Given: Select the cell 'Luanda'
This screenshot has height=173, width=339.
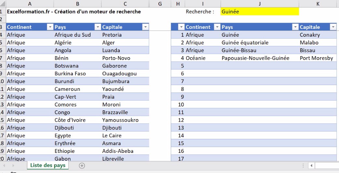Looking at the screenshot, I should (125, 50).
